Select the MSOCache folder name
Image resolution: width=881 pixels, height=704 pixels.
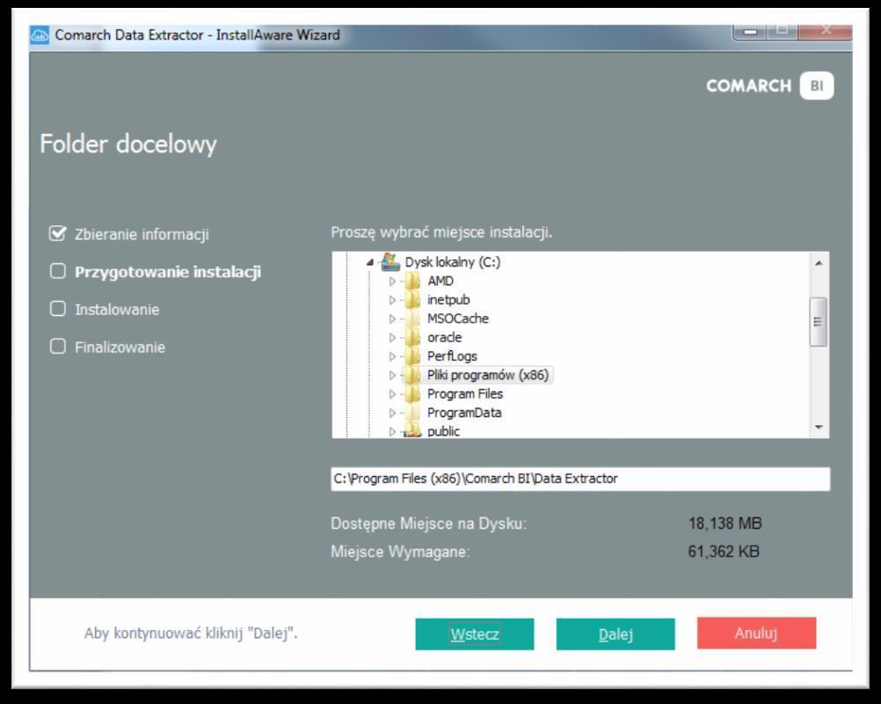click(458, 319)
